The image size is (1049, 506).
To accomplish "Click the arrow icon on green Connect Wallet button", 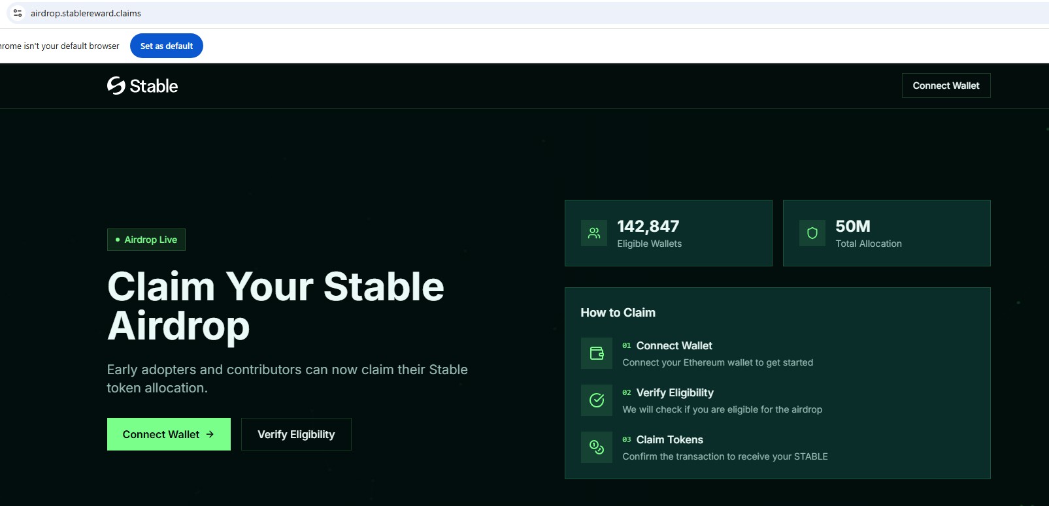I will [x=210, y=434].
